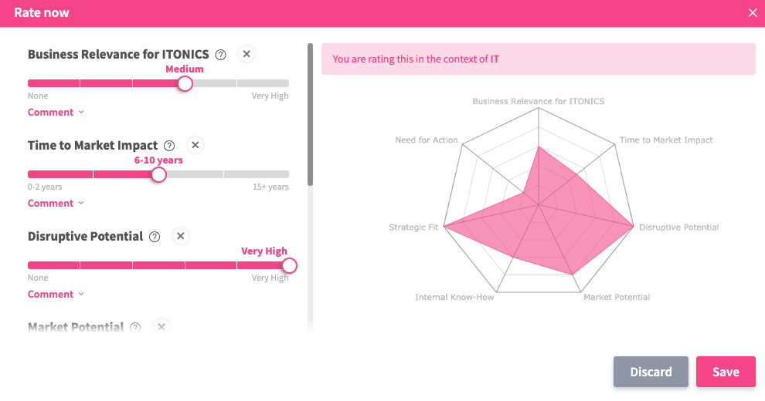765x401 pixels.
Task: Open the Disruptive Potential help tooltip
Action: 155,237
